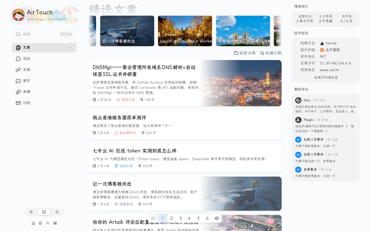This screenshot has height=231, width=370.
Task: Select system theme monitor icon
Action: click(x=44, y=212)
